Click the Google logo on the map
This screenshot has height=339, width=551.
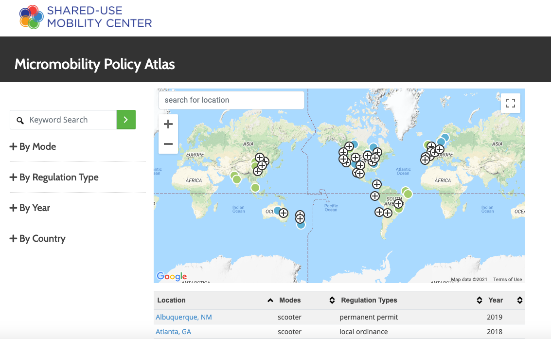point(171,276)
